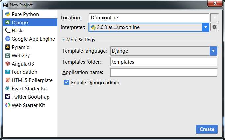Choose Pure Python project type
225x140 pixels.
(25, 14)
